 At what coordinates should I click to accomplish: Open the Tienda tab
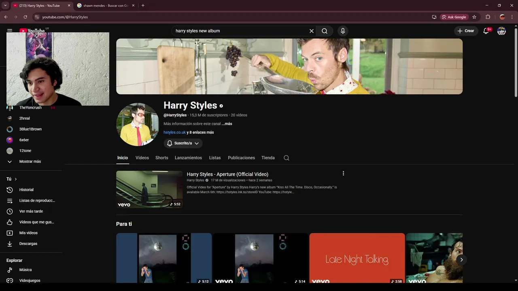point(268,158)
